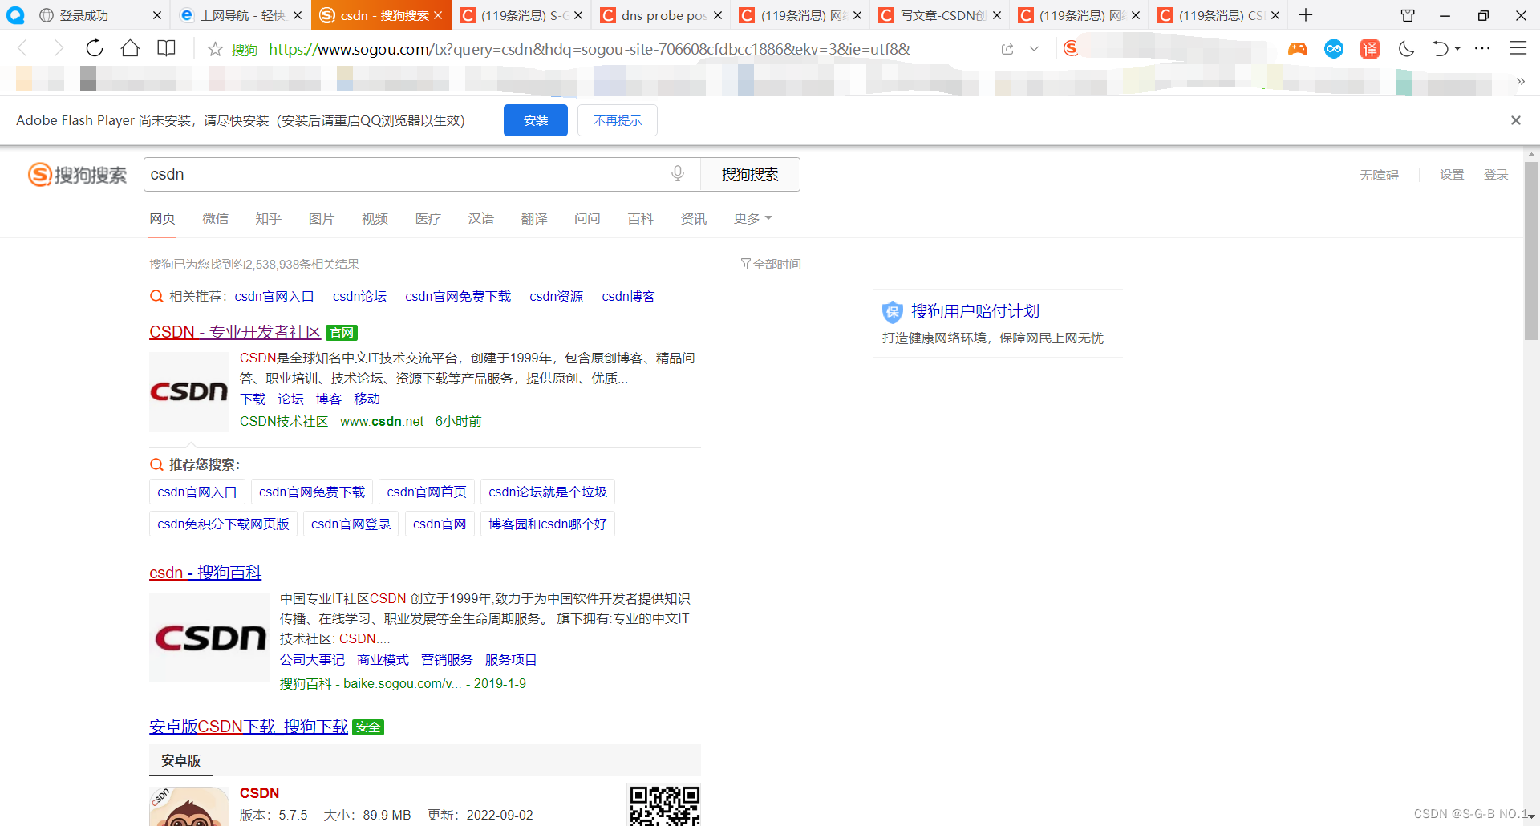The image size is (1540, 826).
Task: Click the CSDN logo thumbnail in 百科 result
Action: (x=209, y=638)
